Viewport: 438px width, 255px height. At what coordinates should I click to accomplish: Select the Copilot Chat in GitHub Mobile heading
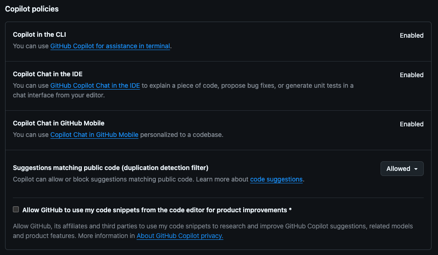pos(58,124)
